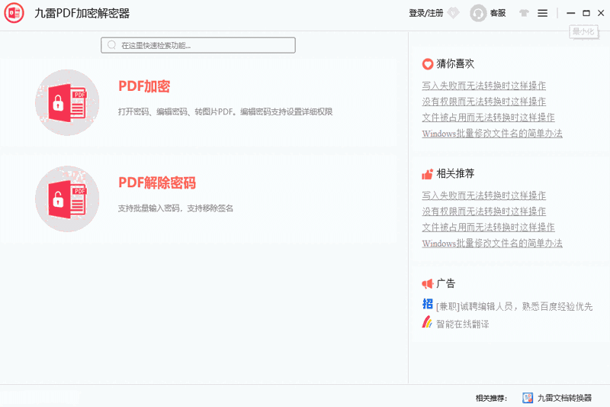Click the VIP diamond badge icon
The width and height of the screenshot is (610, 407).
point(453,13)
